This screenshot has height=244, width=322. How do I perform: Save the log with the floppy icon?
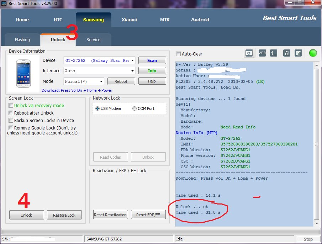286,53
